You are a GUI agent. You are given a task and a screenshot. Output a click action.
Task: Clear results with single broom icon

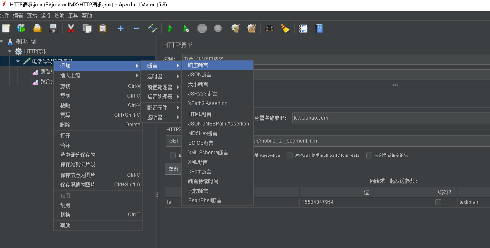click(x=236, y=28)
